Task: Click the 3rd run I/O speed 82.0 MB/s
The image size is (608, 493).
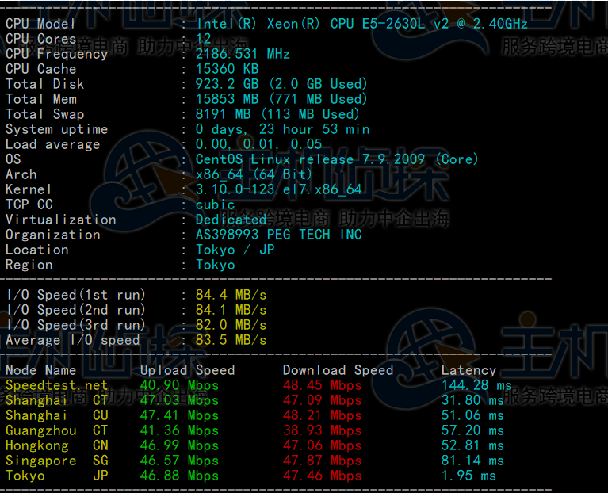Action: [x=231, y=325]
